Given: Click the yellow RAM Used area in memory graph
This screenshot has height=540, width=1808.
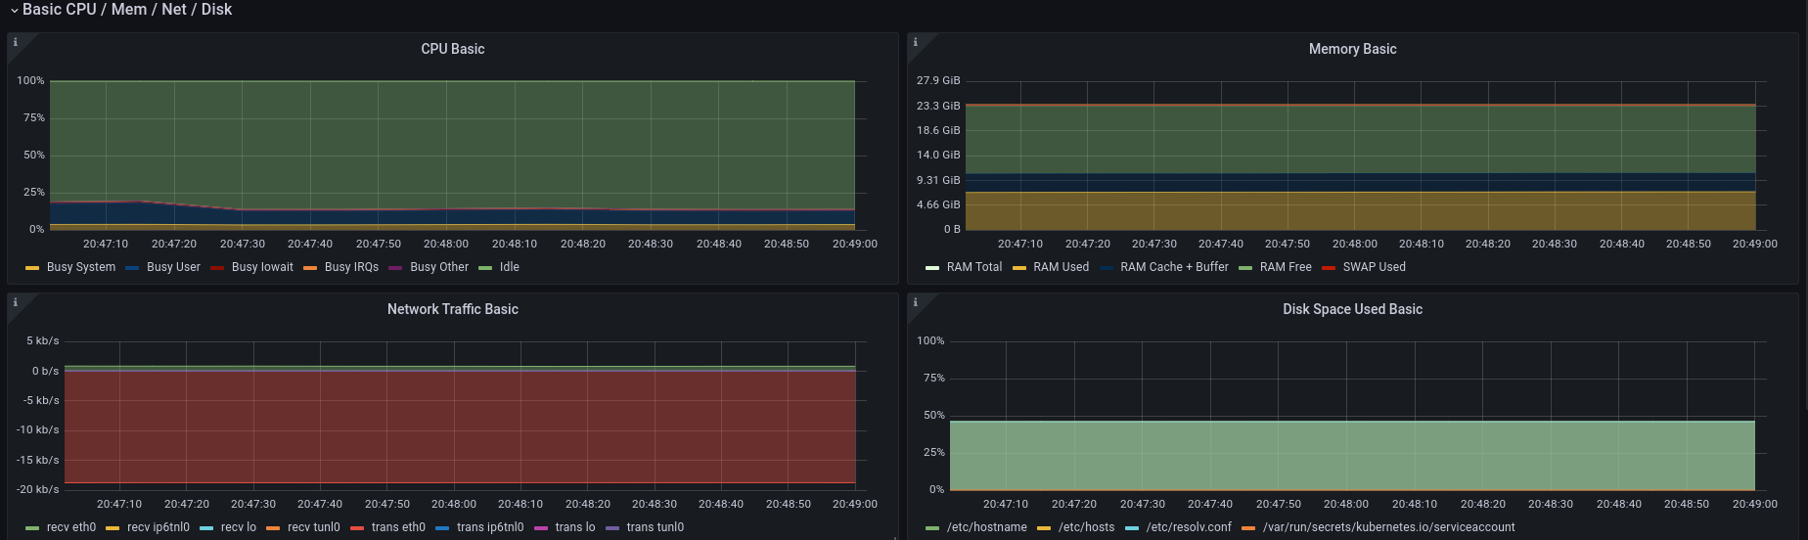Looking at the screenshot, I should click(1360, 210).
